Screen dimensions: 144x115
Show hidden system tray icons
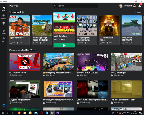tap(117, 113)
